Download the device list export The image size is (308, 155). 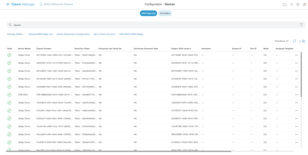300,41
